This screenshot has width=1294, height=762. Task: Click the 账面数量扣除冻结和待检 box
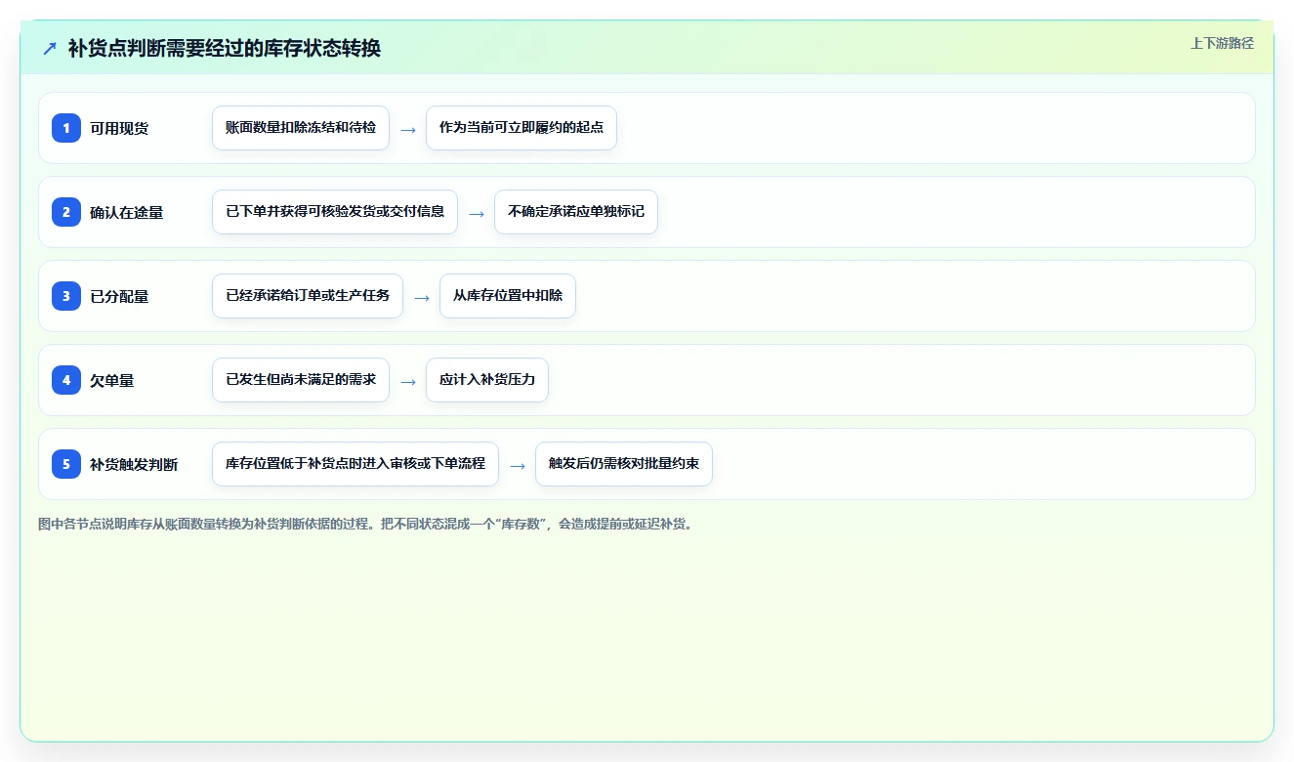coord(301,128)
